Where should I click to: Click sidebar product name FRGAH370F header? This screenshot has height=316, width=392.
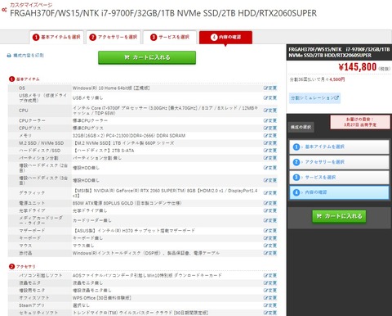coord(339,52)
